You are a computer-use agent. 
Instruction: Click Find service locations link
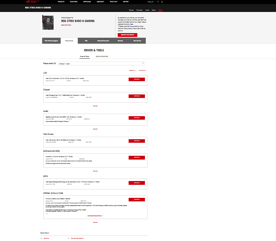click(x=77, y=238)
